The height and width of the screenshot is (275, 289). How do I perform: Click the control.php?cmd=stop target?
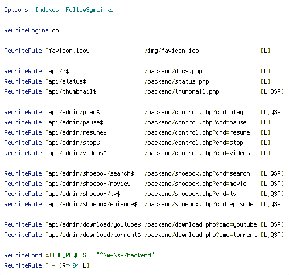tap(194, 143)
